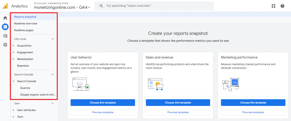Image resolution: width=291 pixels, height=121 pixels.
Task: Click the Search Console tree item label
Action: [27, 81]
